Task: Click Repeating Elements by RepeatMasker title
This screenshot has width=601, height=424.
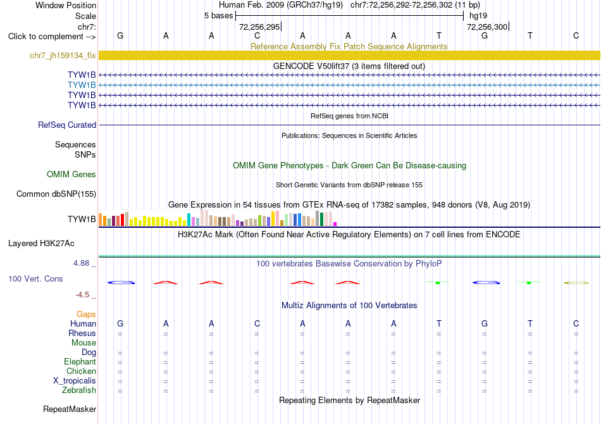Action: (x=350, y=400)
